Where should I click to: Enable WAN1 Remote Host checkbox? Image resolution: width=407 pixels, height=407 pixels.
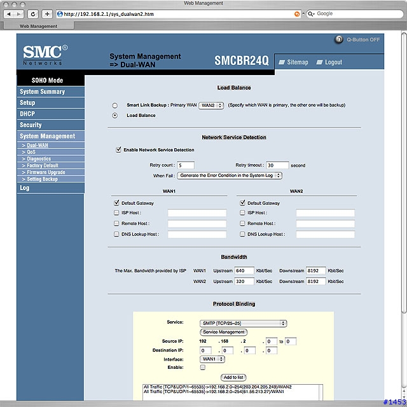tap(116, 223)
